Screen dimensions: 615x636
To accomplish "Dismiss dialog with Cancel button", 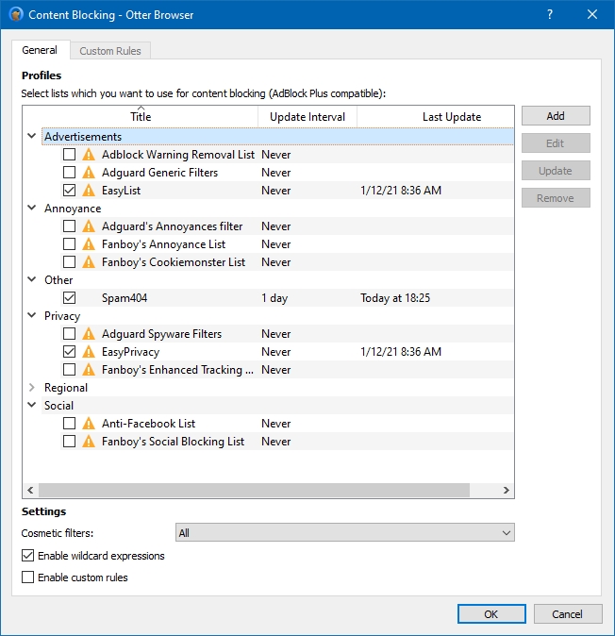I will pos(568,614).
